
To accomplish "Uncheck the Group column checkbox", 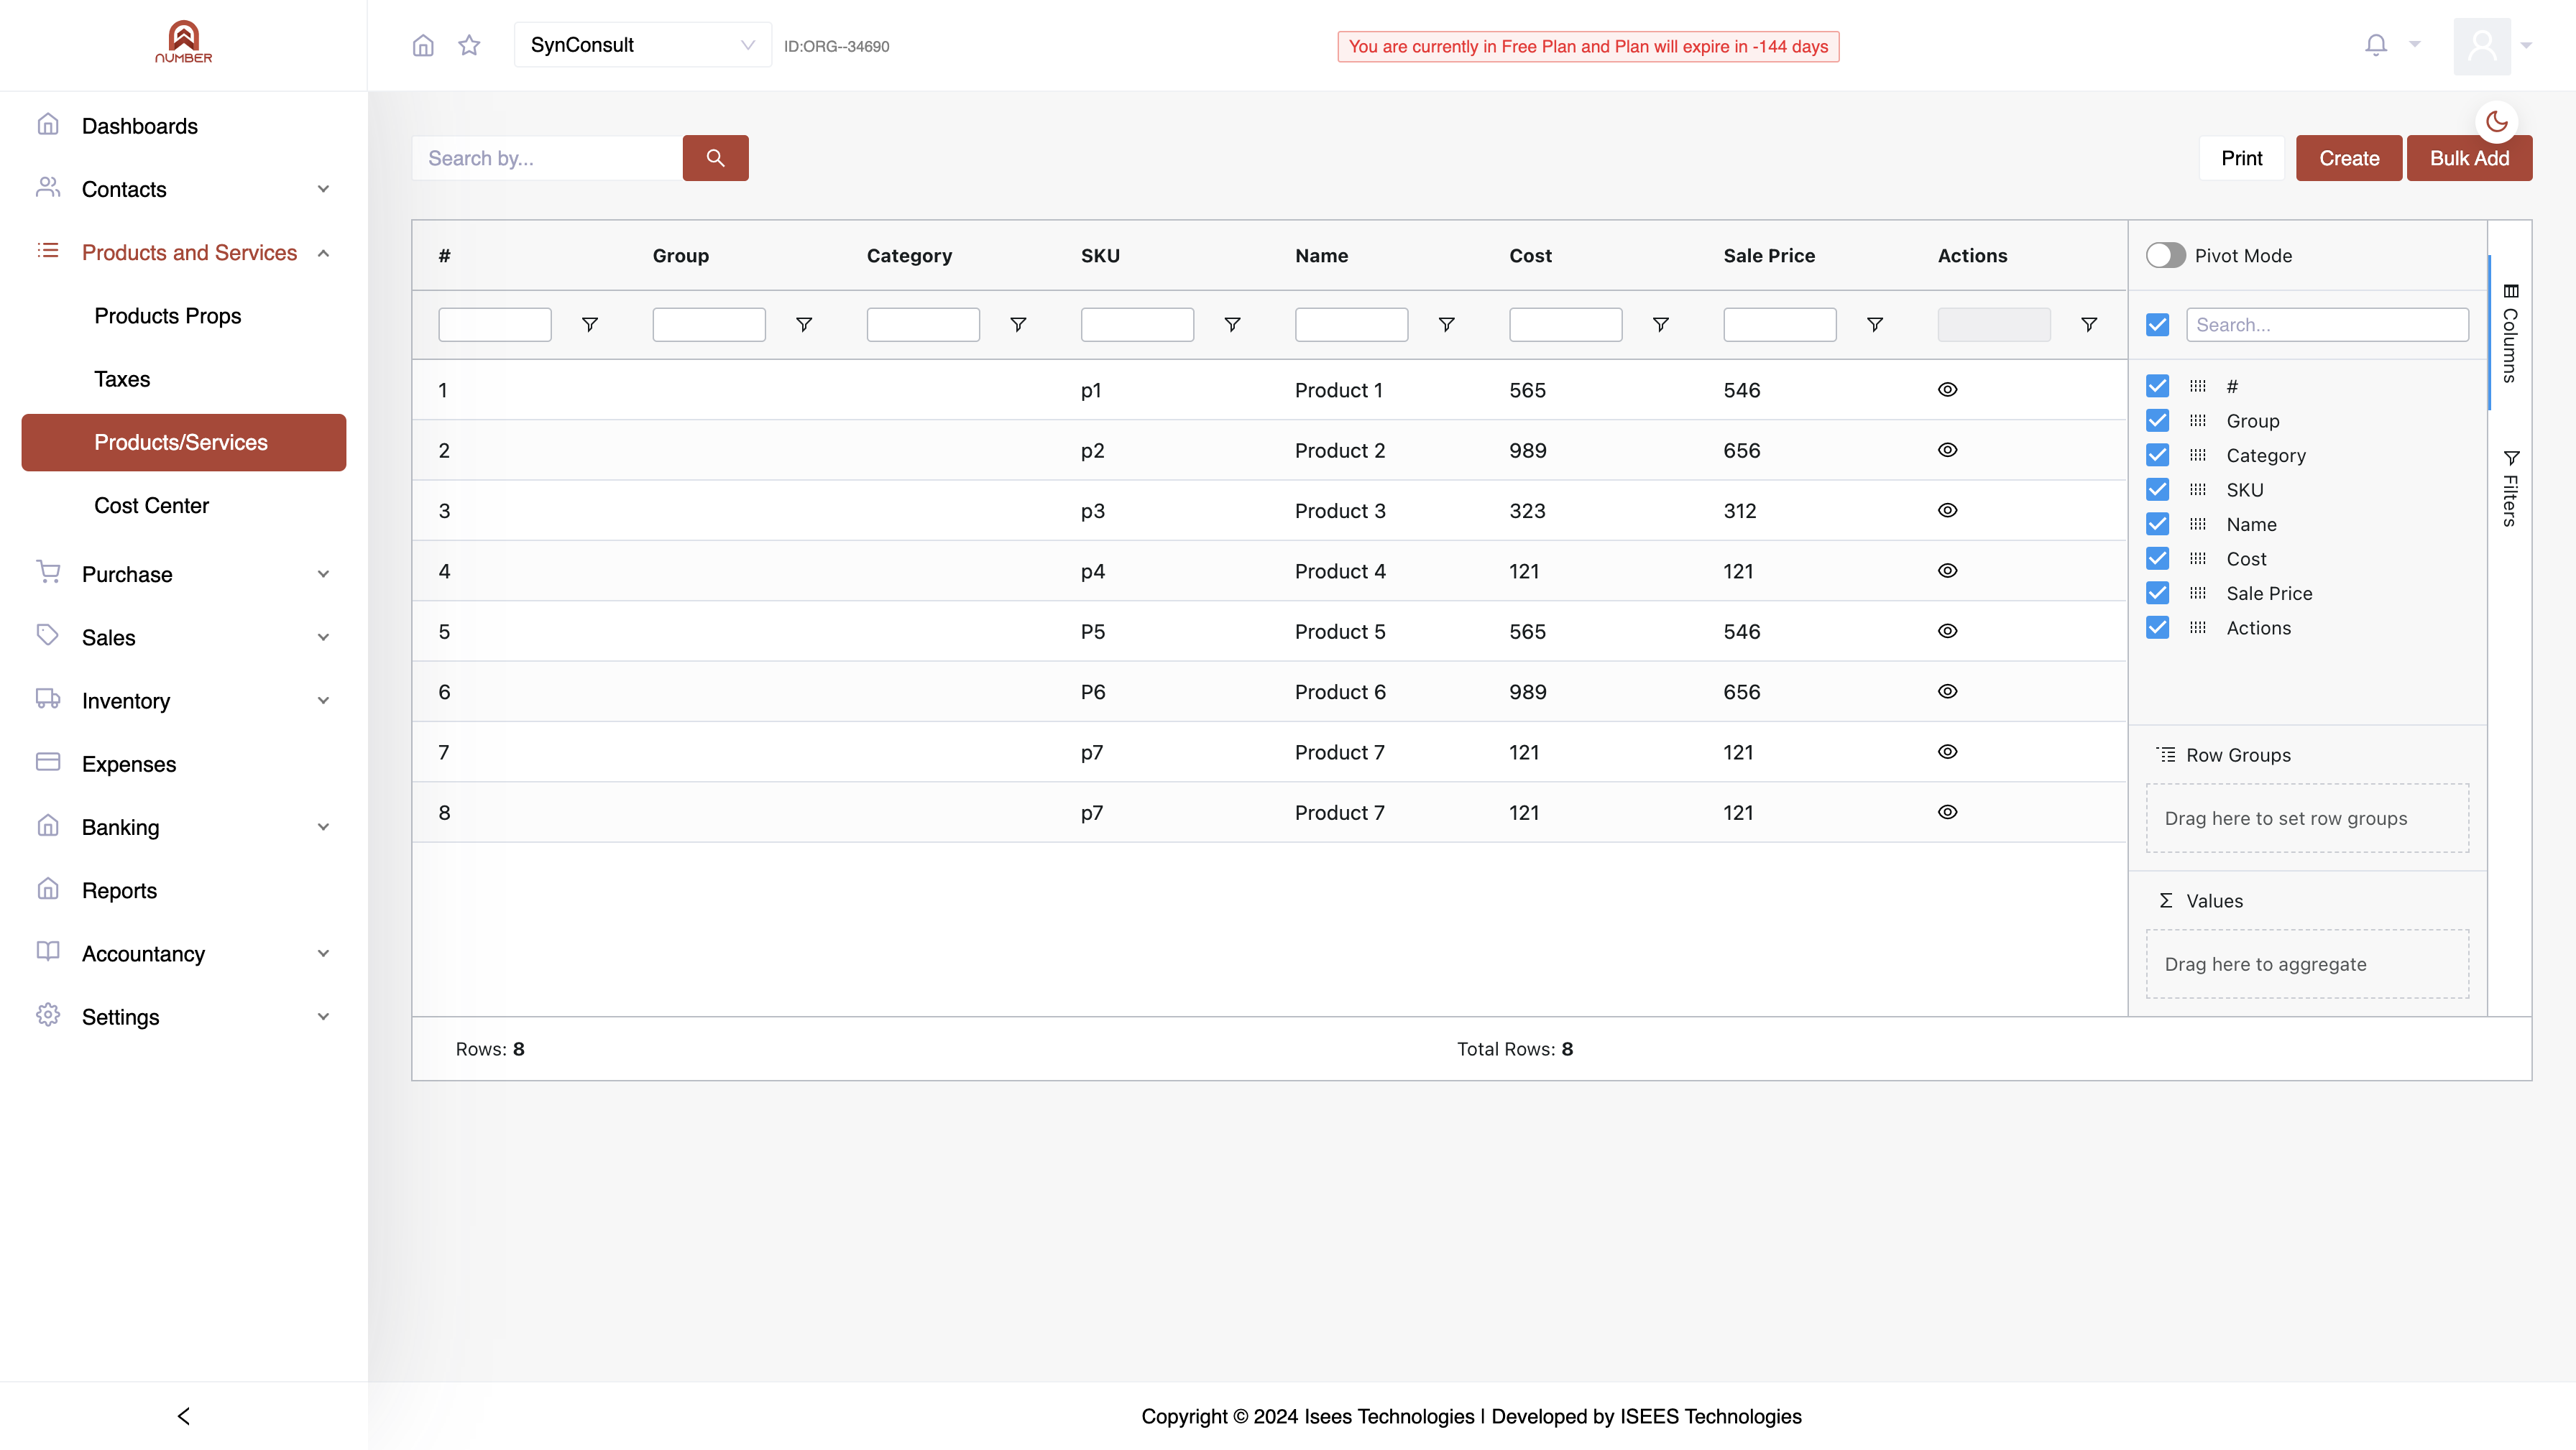I will [x=2157, y=421].
